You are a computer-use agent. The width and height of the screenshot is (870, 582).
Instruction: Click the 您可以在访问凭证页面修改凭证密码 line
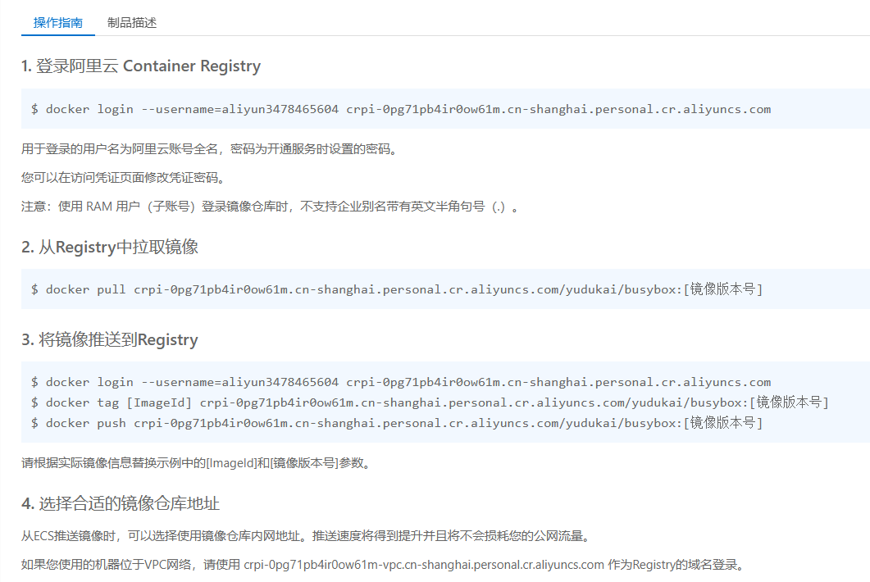pos(125,178)
